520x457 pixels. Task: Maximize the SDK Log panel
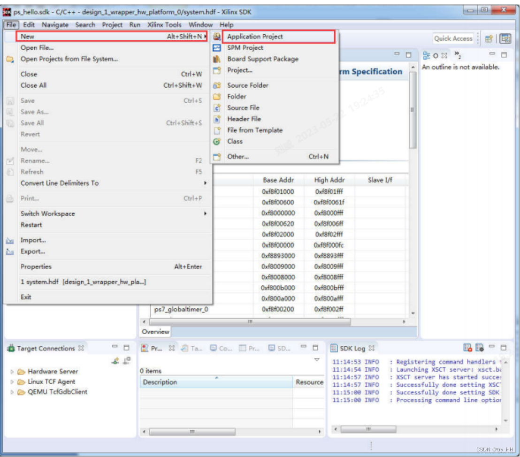pyautogui.click(x=504, y=348)
